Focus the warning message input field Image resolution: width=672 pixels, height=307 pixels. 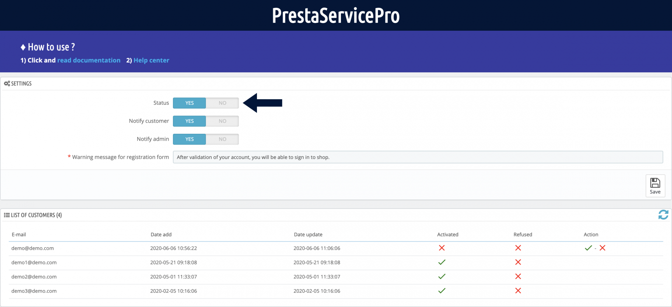[418, 157]
